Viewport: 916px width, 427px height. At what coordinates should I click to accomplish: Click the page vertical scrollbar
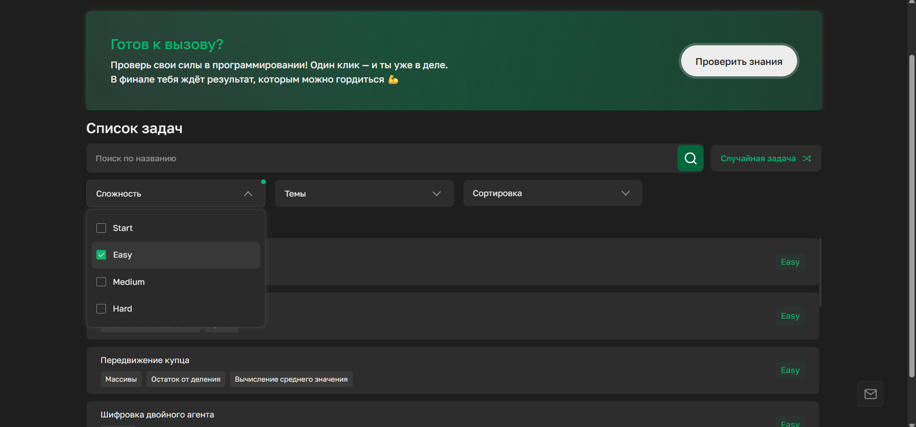pos(912,215)
